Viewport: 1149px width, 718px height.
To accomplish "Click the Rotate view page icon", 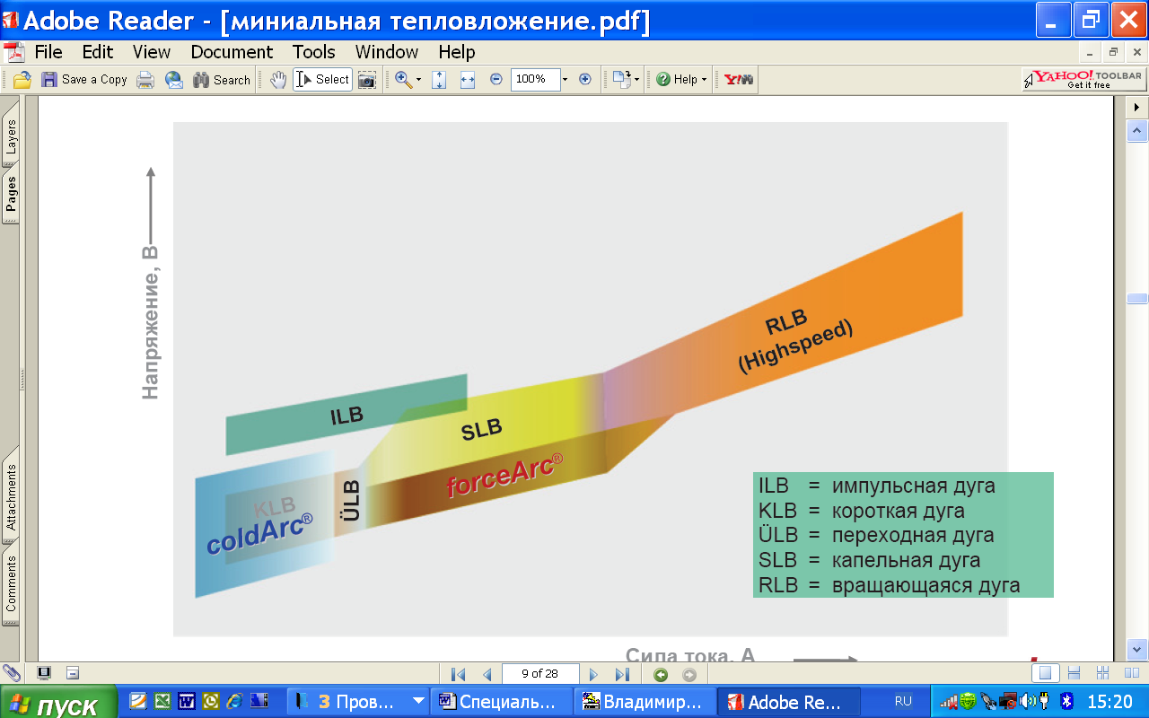I will click(621, 80).
